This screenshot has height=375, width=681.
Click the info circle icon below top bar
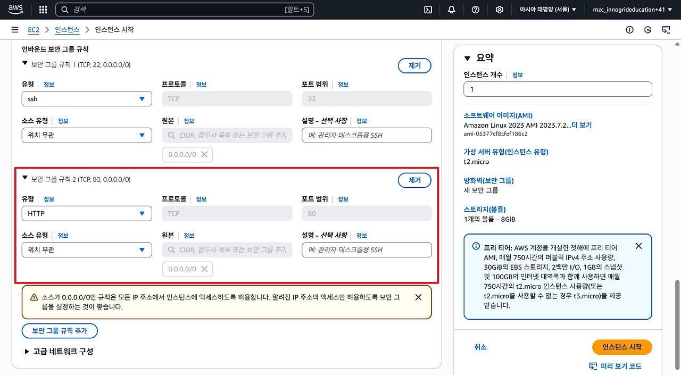click(630, 30)
